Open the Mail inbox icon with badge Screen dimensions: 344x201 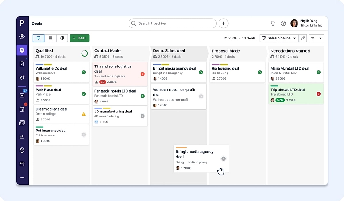click(22, 95)
